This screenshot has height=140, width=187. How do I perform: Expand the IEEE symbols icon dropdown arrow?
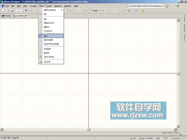pos(126,11)
